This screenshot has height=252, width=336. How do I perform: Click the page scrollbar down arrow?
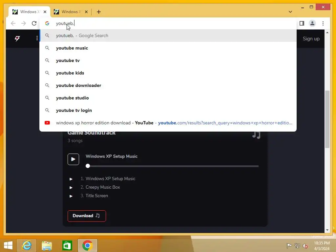coord(327,230)
